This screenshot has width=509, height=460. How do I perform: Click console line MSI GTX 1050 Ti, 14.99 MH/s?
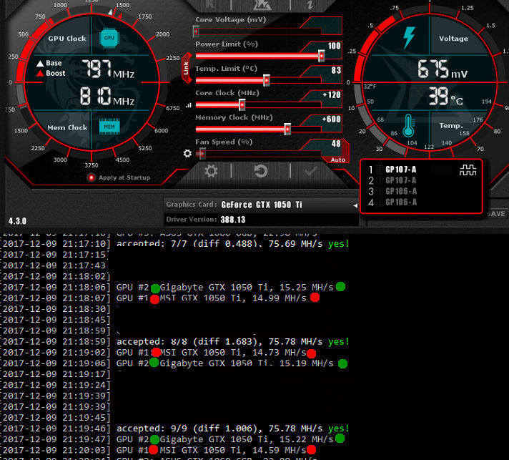(212, 298)
